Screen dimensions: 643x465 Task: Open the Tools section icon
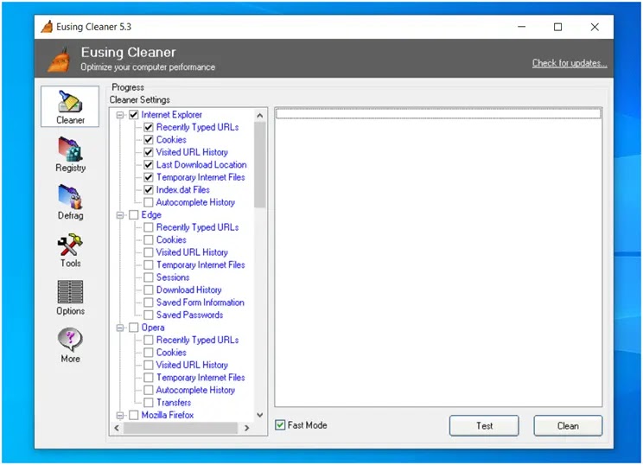point(70,251)
